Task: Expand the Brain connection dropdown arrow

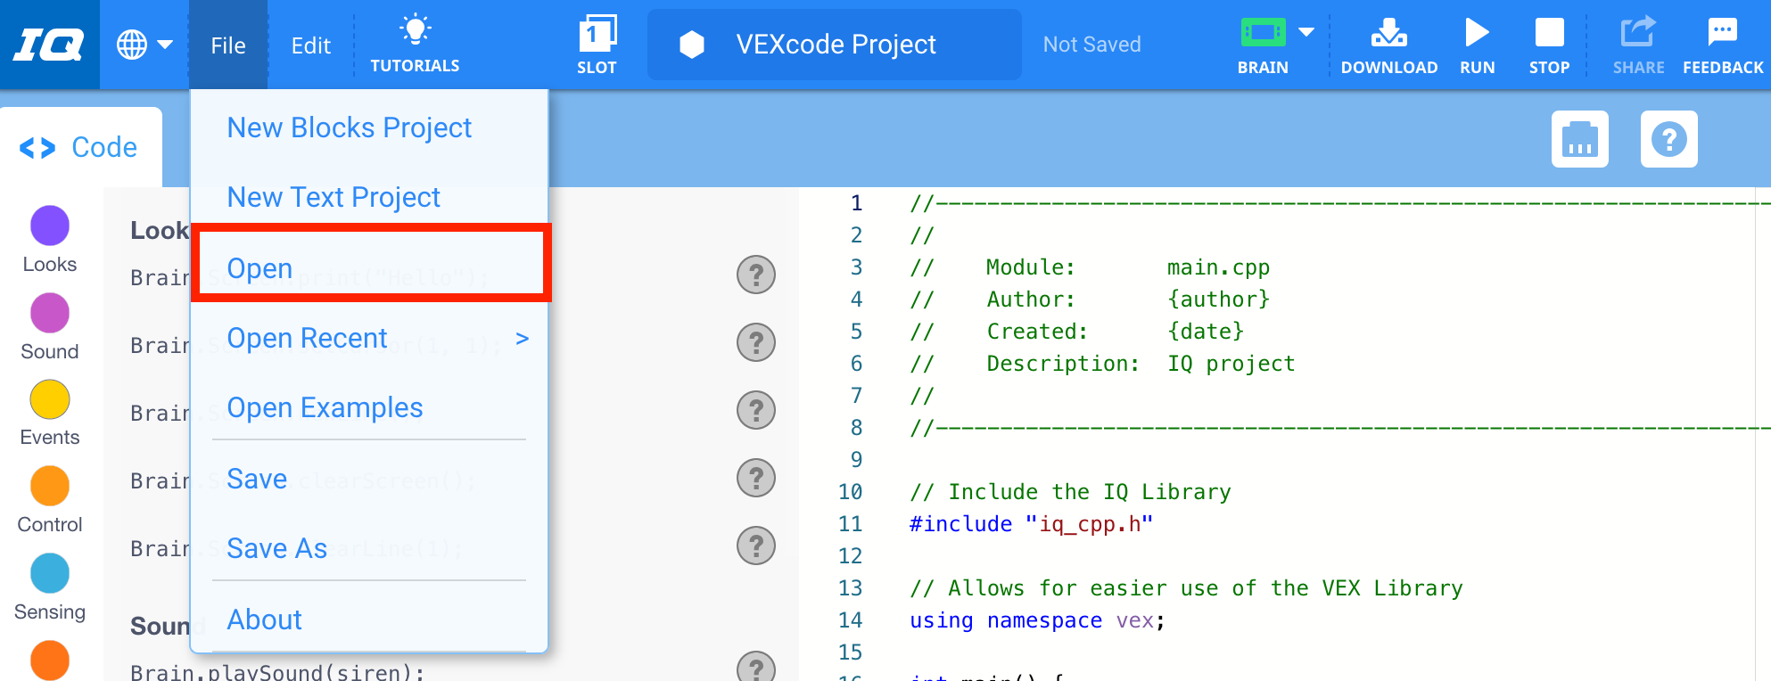Action: click(x=1306, y=33)
